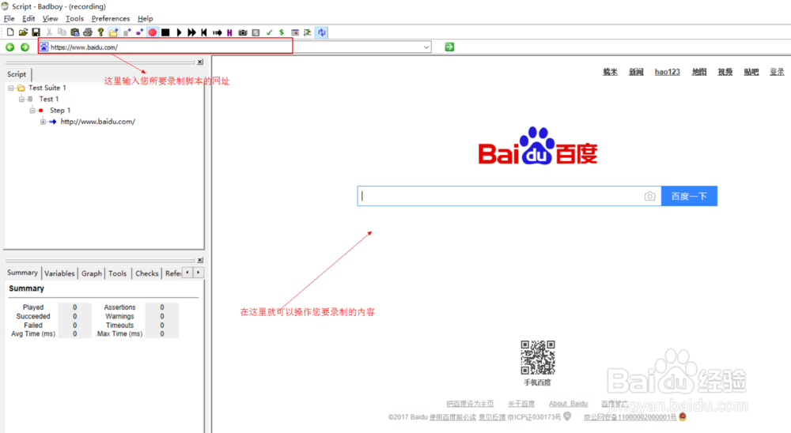Click the icon before the refresh toggle
Viewport: 791px width, 433px height.
pyautogui.click(x=308, y=32)
